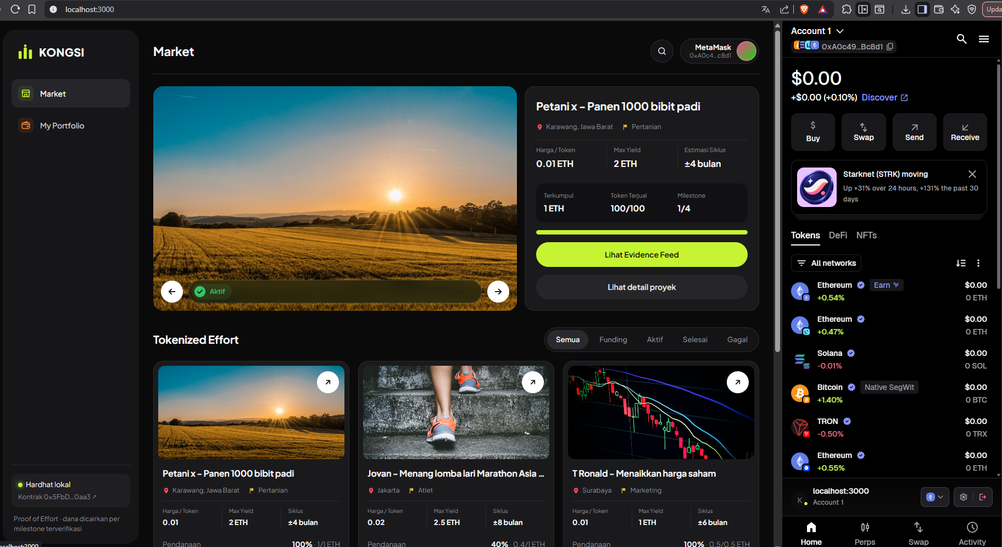Expand the Account 1 dropdown
The height and width of the screenshot is (547, 1002).
pos(840,31)
